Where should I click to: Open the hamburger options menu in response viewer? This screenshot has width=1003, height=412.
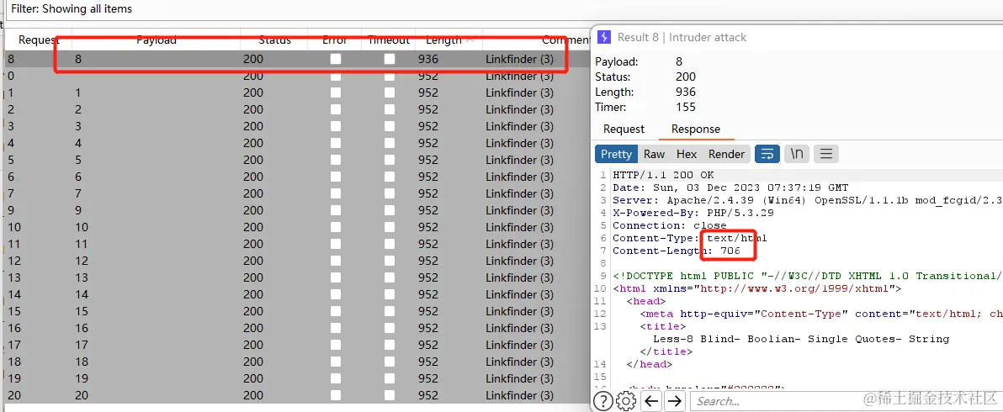(x=825, y=154)
